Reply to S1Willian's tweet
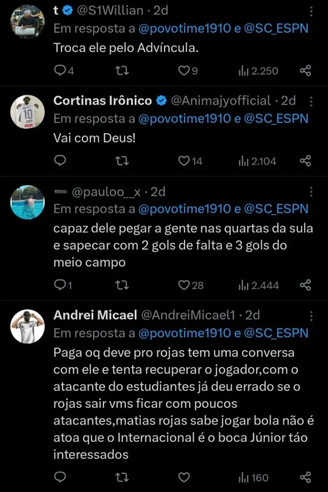 coord(59,71)
